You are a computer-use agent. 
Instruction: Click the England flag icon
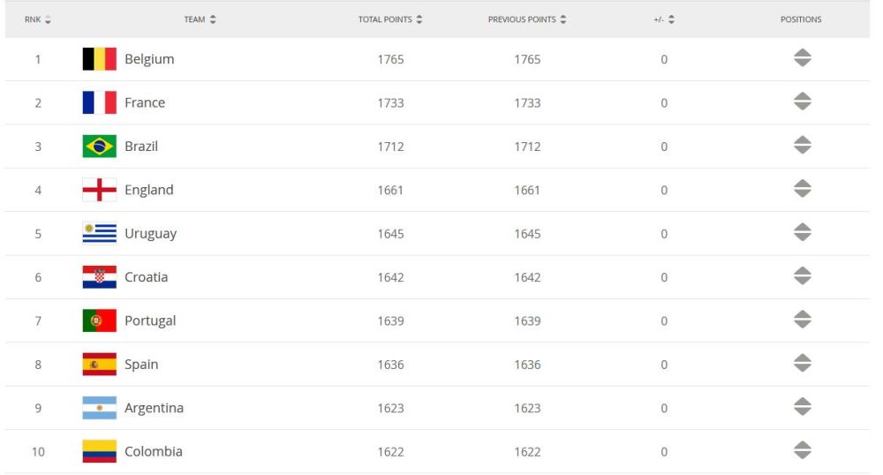tap(99, 190)
